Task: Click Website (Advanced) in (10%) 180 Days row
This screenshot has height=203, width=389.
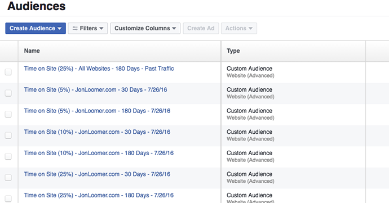Action: tap(250, 160)
